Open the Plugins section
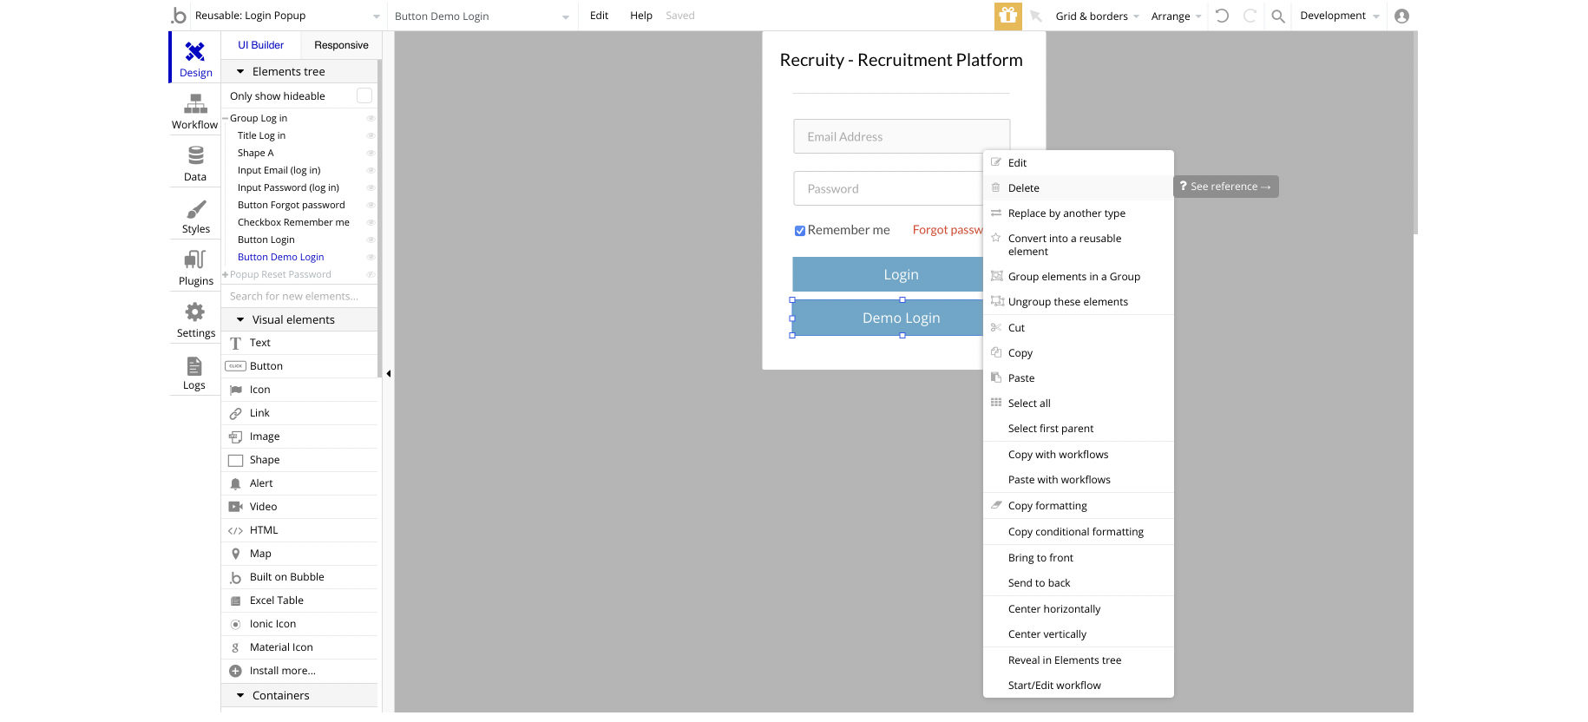Screen dimensions: 1588x722 195,267
